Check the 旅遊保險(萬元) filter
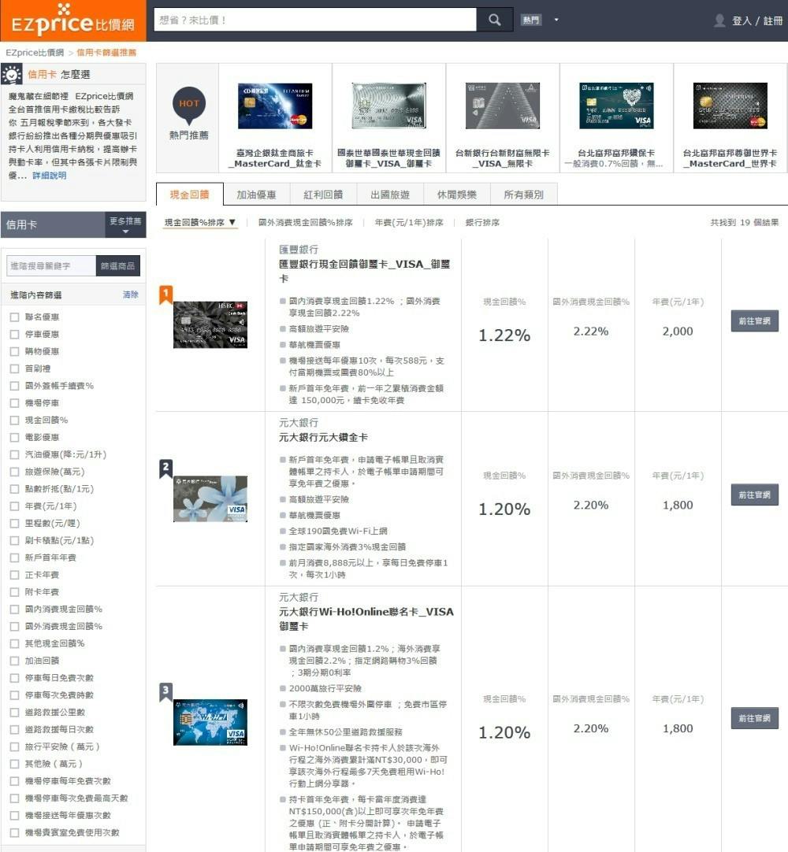Viewport: 788px width, 852px height. (x=15, y=472)
